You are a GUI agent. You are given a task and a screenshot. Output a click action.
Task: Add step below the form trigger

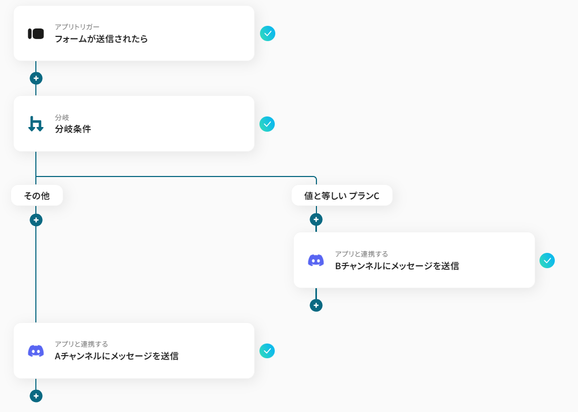click(x=36, y=79)
